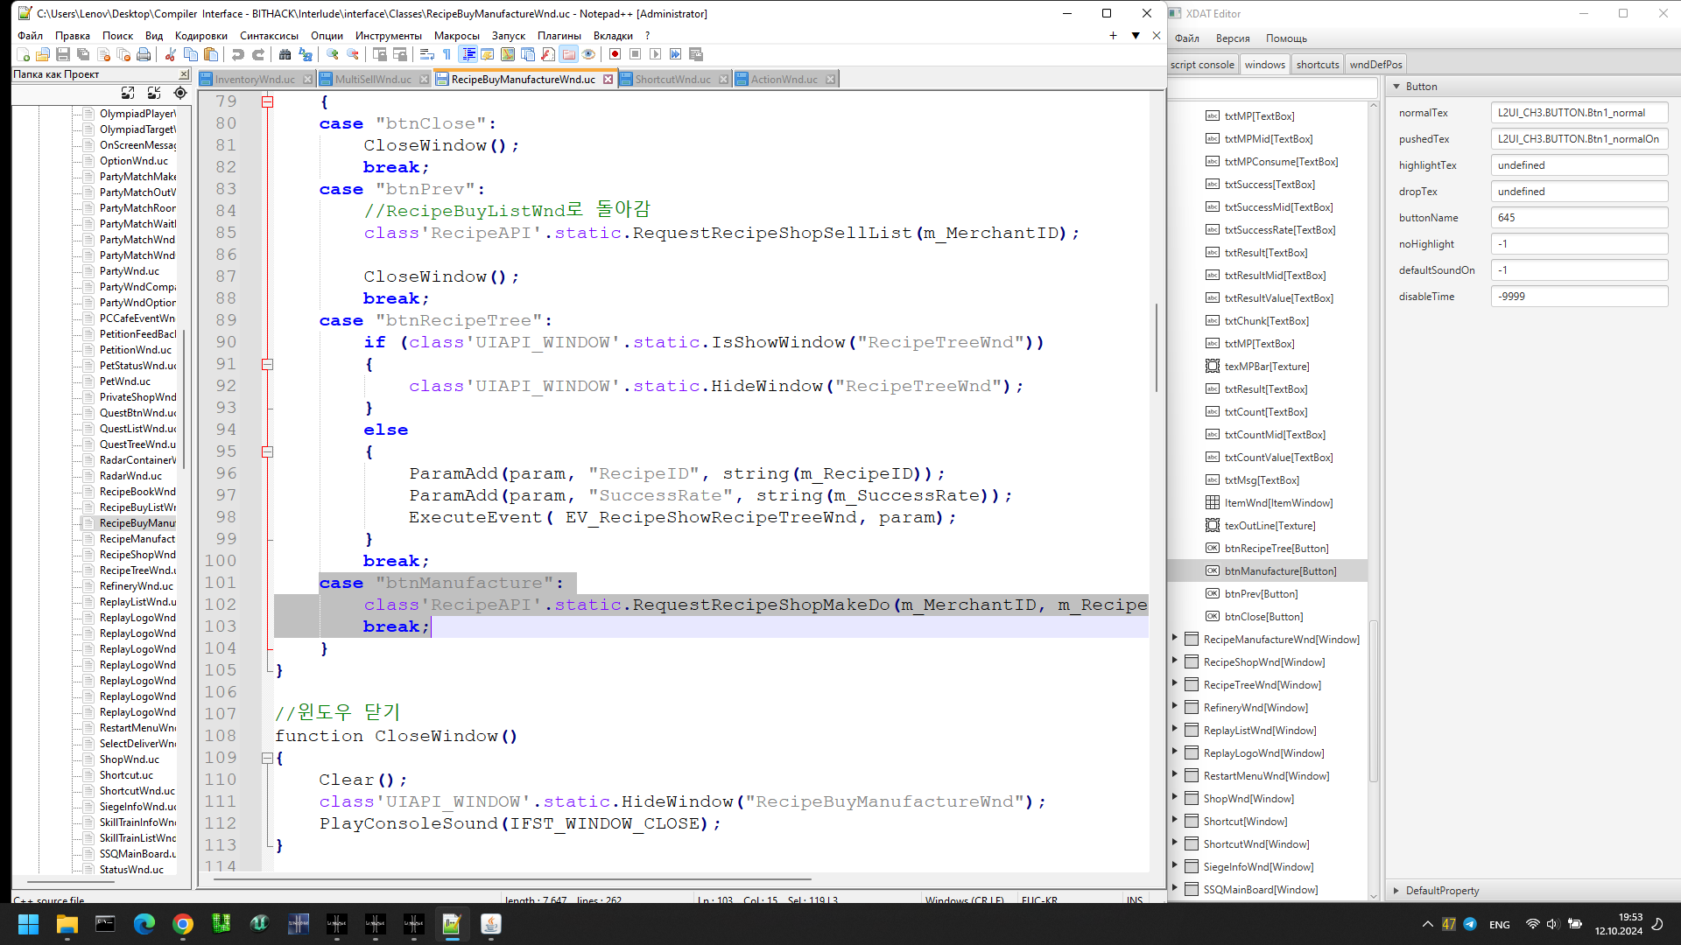Open RecipeTreeWnd file in project tree
The height and width of the screenshot is (945, 1681).
coord(137,570)
